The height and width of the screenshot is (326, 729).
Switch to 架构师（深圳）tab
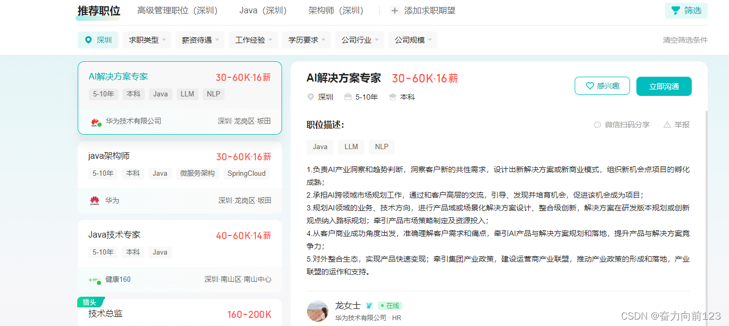point(338,11)
